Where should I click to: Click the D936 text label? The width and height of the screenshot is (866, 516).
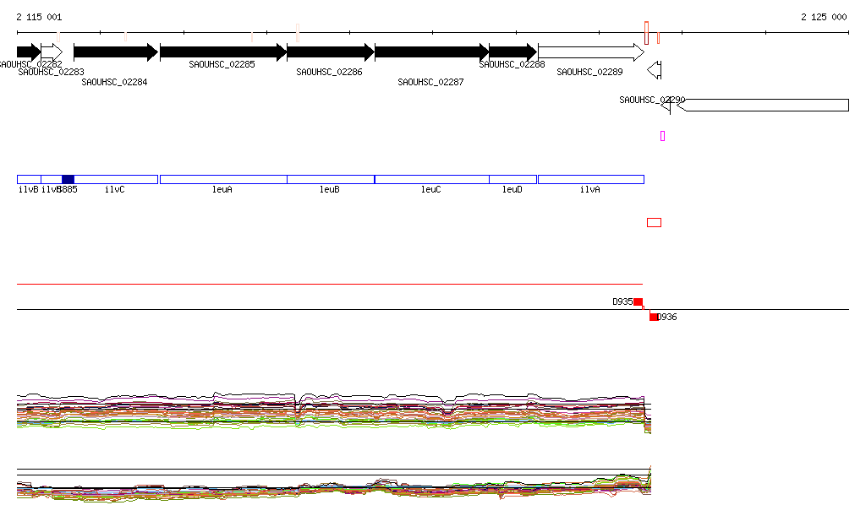pyautogui.click(x=667, y=317)
